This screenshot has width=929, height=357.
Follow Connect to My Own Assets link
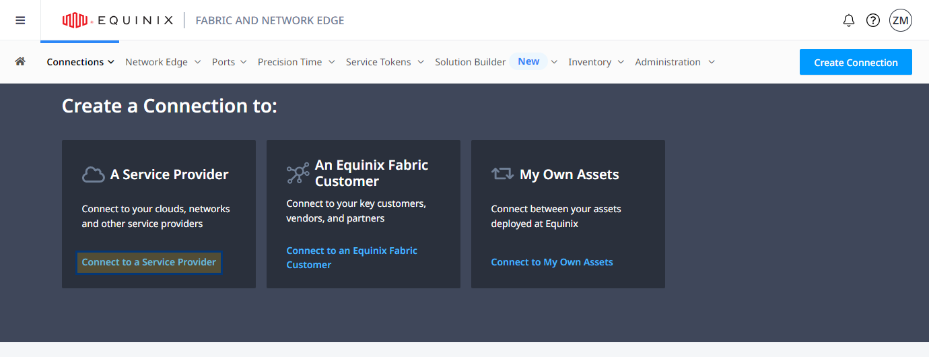pos(552,262)
